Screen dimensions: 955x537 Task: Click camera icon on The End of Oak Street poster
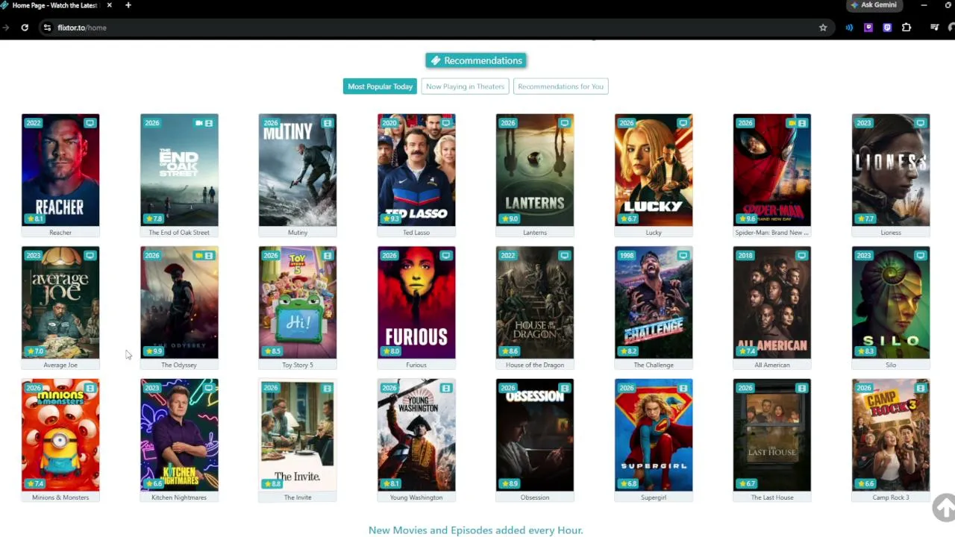coord(198,123)
